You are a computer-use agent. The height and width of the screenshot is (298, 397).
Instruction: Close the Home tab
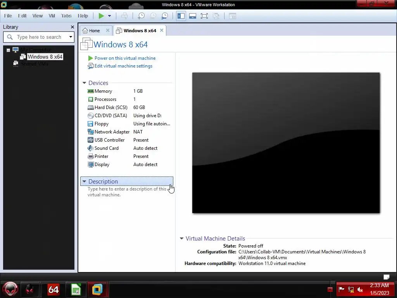108,30
